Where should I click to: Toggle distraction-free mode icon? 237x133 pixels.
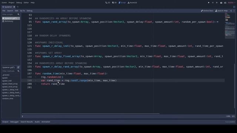point(234,7)
